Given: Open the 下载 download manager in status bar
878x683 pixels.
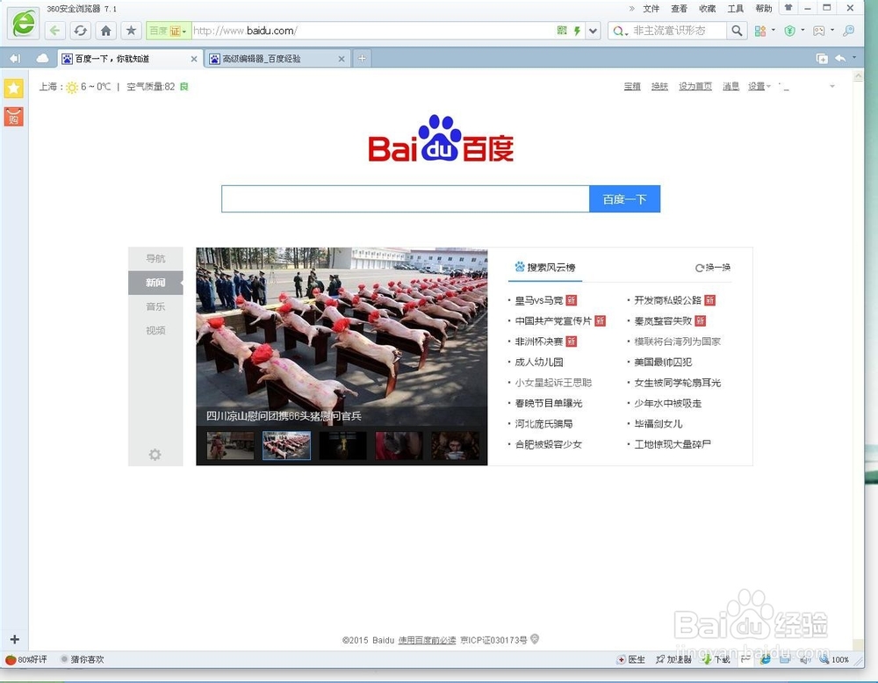Looking at the screenshot, I should point(718,659).
